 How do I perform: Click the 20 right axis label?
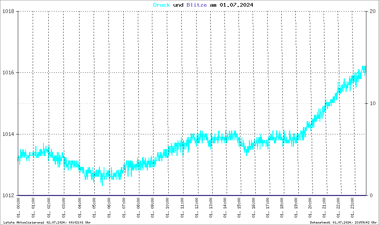click(373, 12)
